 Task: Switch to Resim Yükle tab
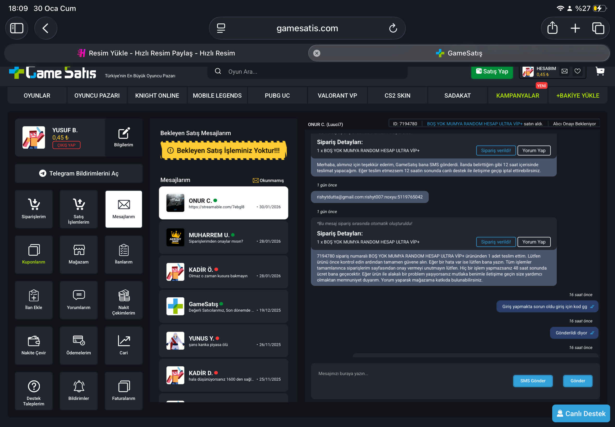[x=156, y=53]
